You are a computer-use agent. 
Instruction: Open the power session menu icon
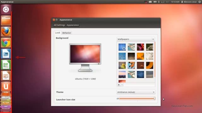[x=199, y=2]
